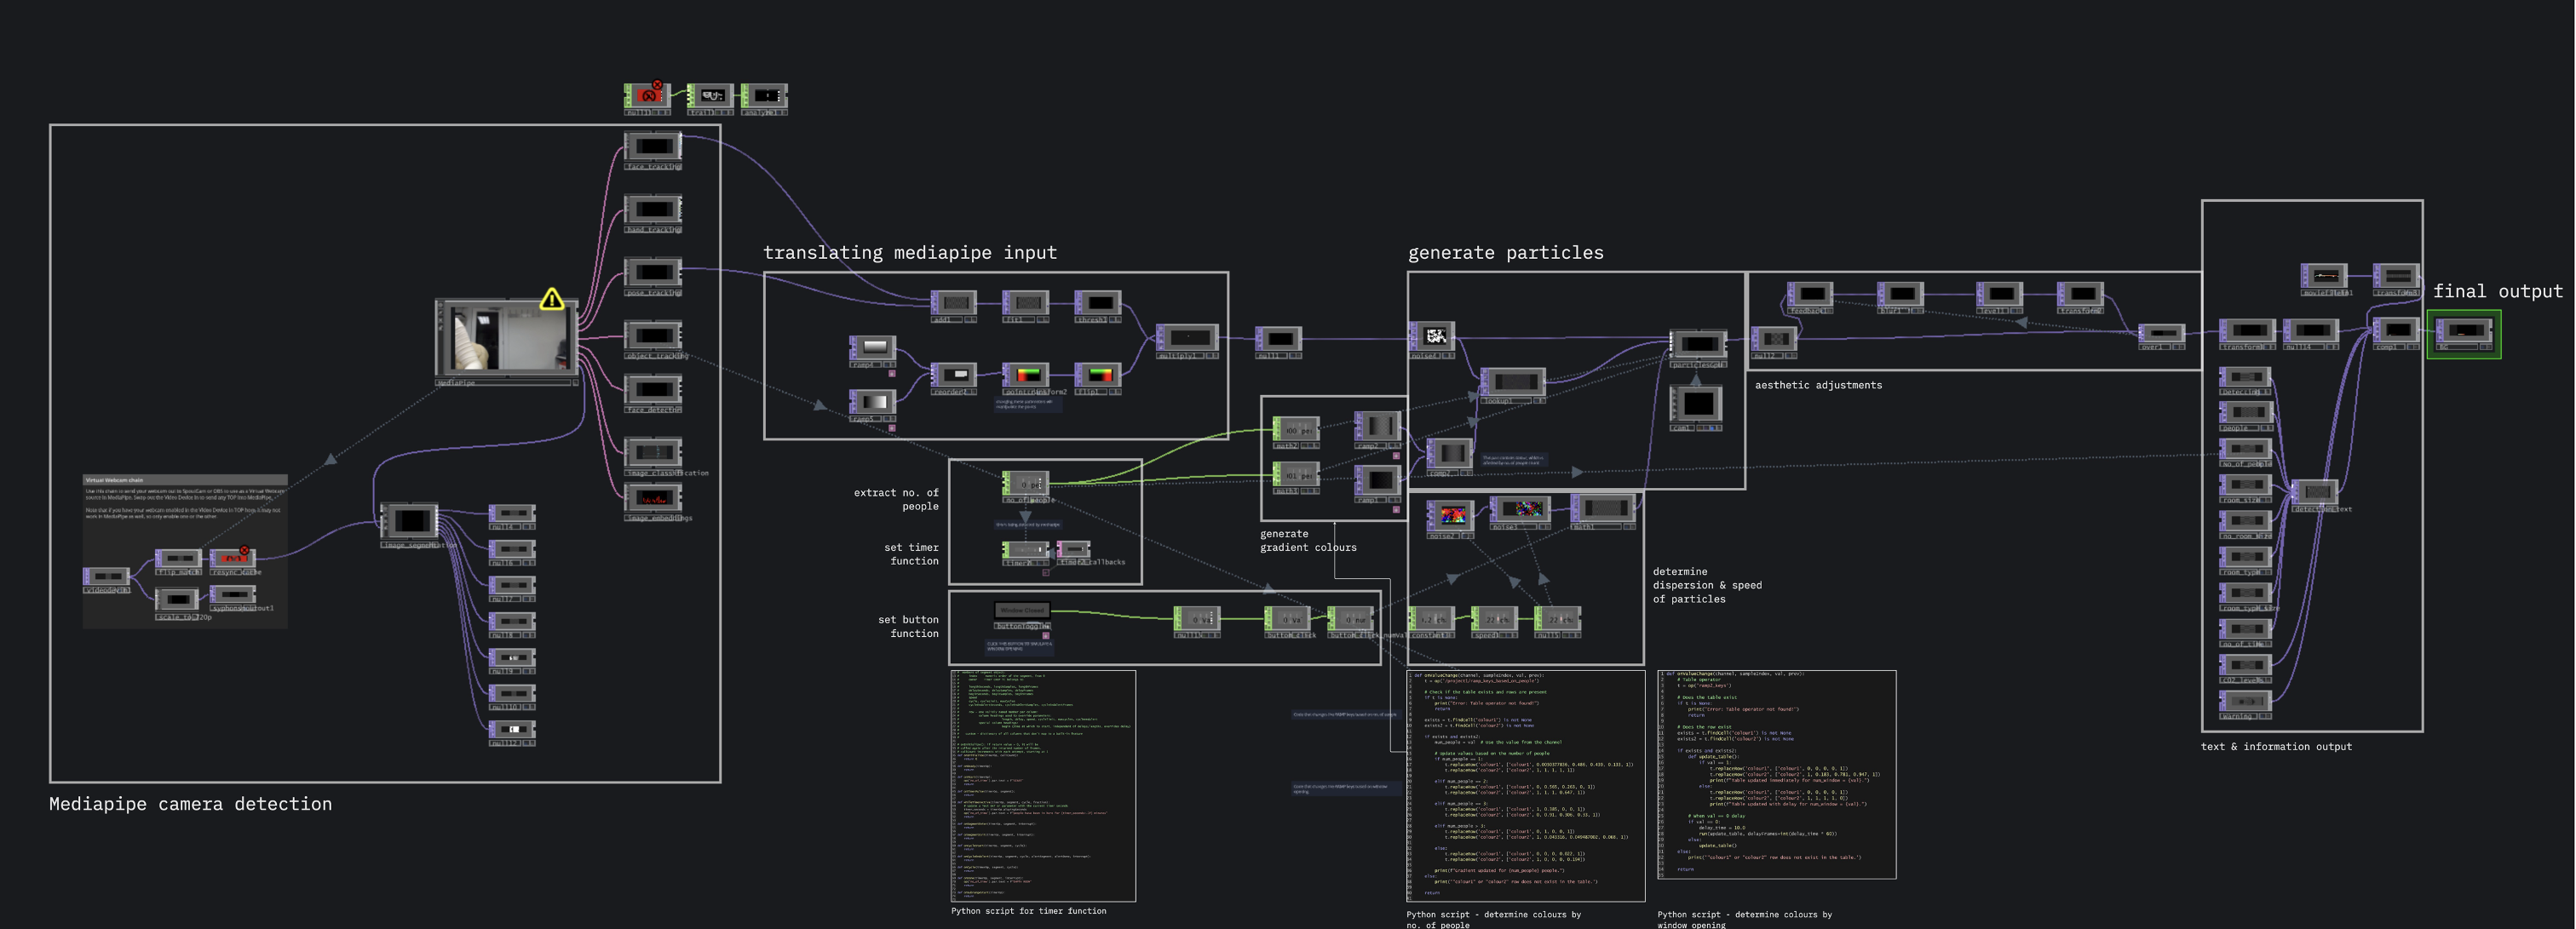Select the MediaPipe component node
Screen dimensions: 2576x929
point(506,339)
